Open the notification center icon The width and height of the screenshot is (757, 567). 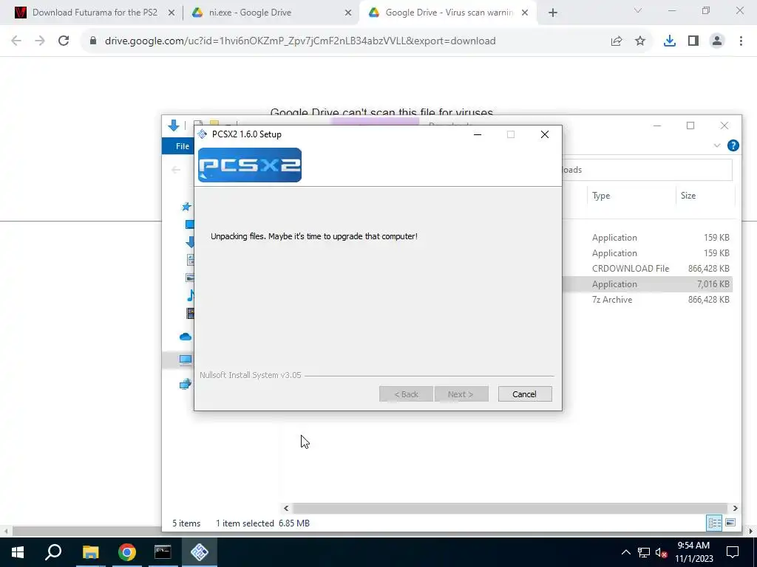click(733, 552)
